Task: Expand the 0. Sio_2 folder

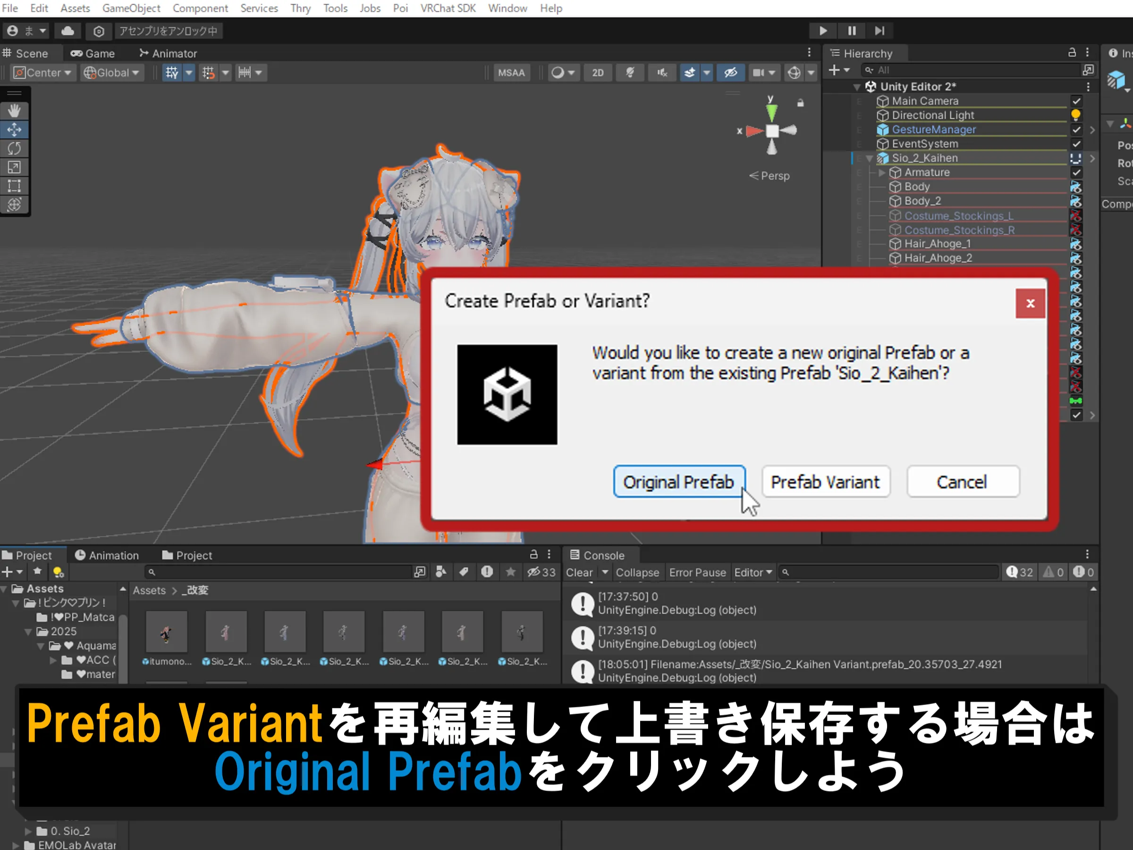Action: tap(29, 831)
